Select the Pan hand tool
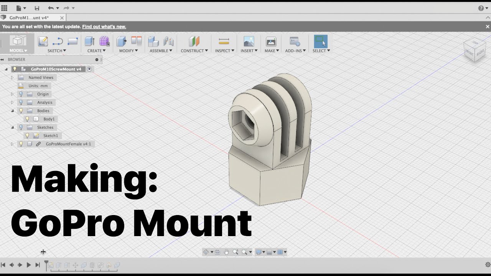The width and height of the screenshot is (491, 276). pyautogui.click(x=226, y=252)
